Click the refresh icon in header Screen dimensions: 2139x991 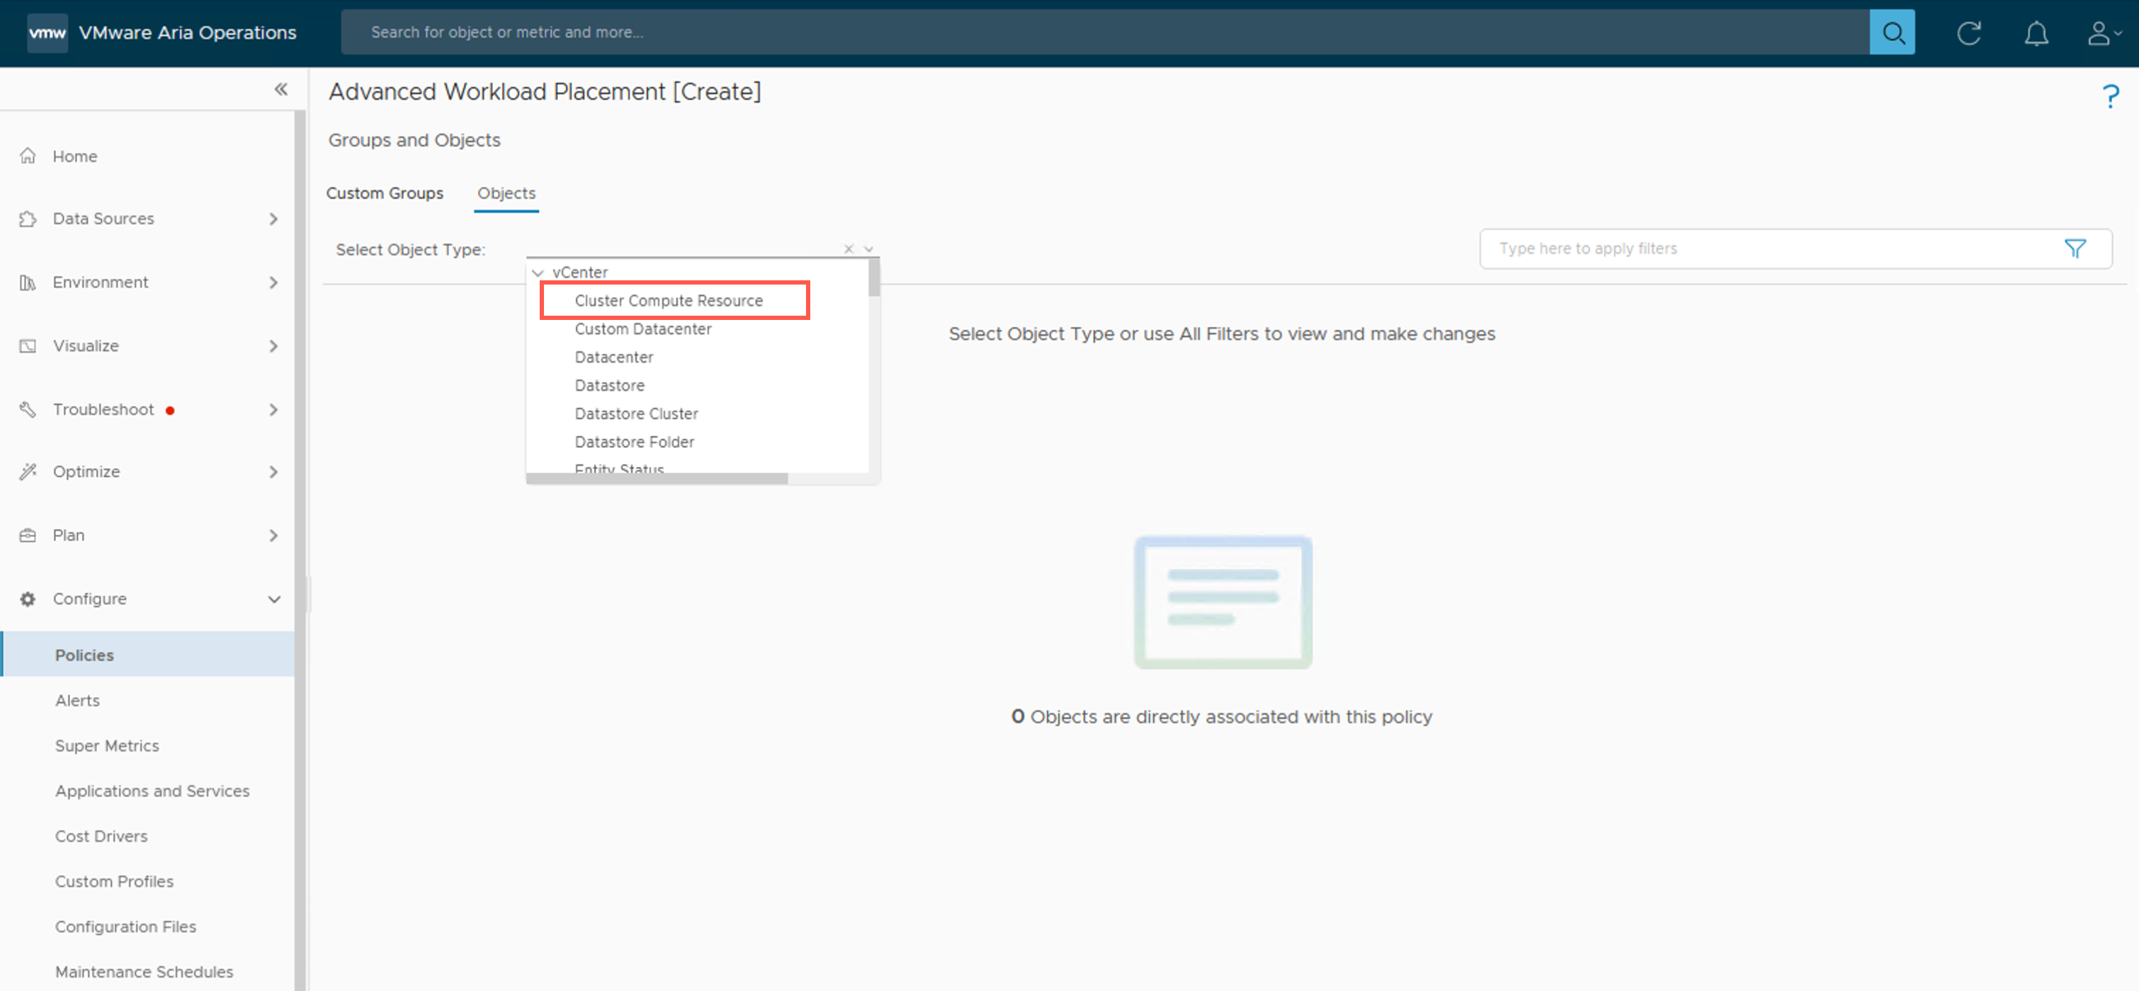[x=1969, y=33]
